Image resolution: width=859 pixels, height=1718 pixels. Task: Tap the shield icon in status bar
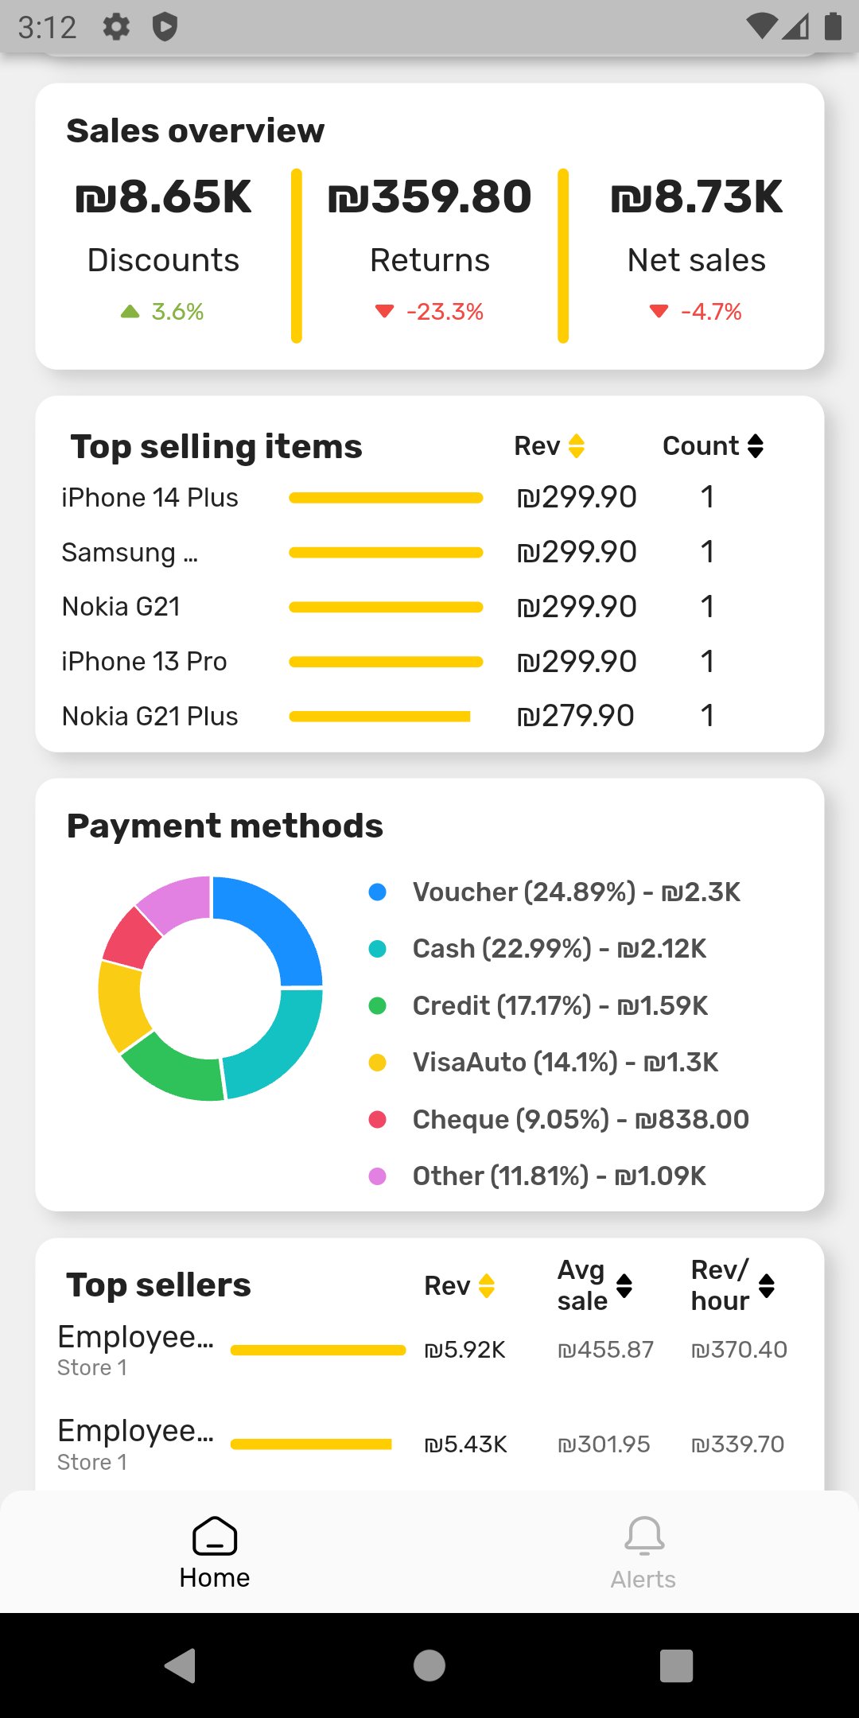[165, 27]
